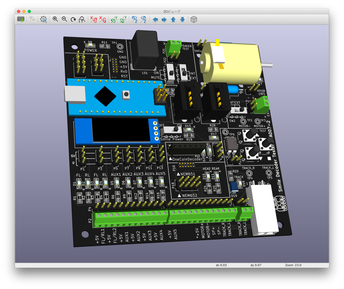
Task: Fit the board to the screen
Action: tap(82, 19)
